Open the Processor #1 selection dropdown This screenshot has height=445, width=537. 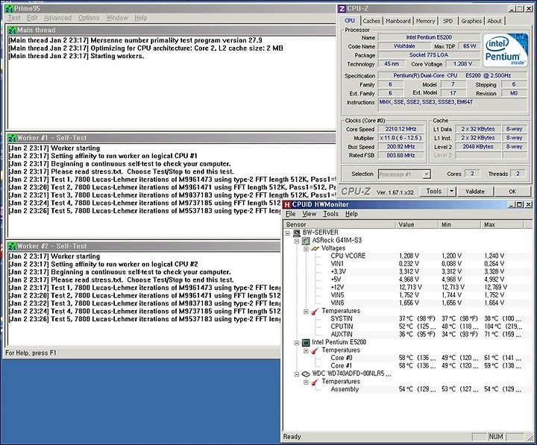pyautogui.click(x=427, y=174)
